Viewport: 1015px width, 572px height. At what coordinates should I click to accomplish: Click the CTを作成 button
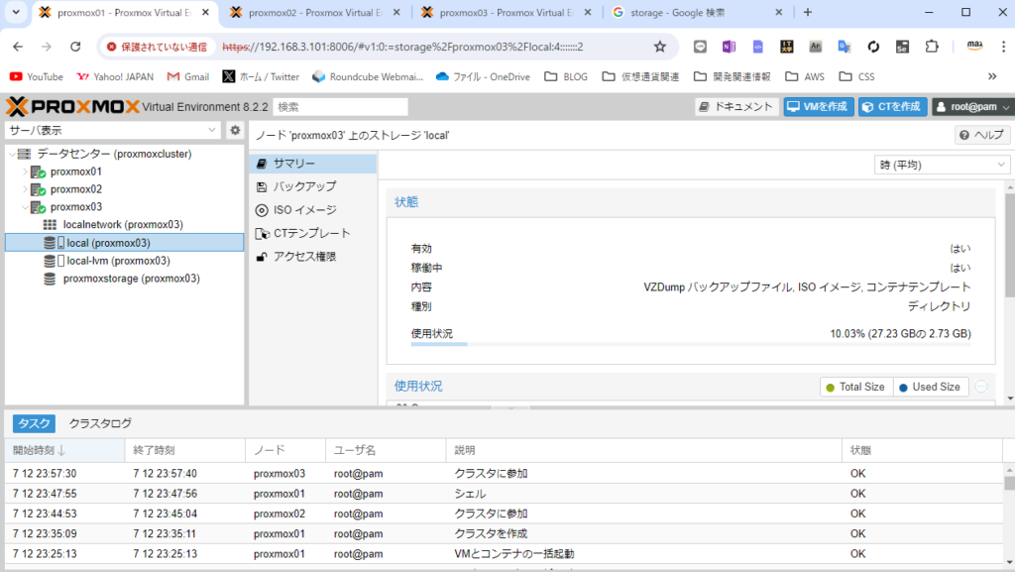pyautogui.click(x=892, y=107)
